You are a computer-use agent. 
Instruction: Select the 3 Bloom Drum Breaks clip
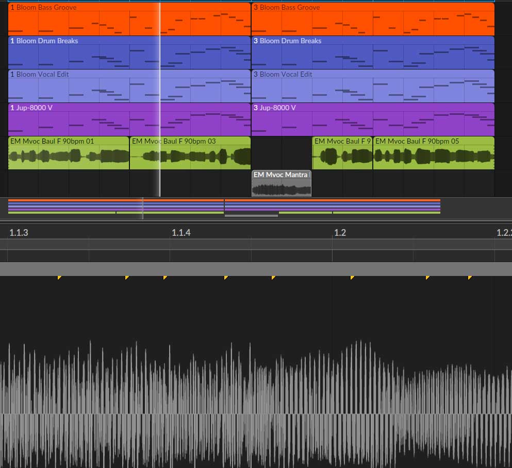[x=372, y=54]
